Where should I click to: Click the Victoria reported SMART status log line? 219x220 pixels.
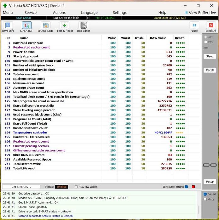tap(46, 216)
